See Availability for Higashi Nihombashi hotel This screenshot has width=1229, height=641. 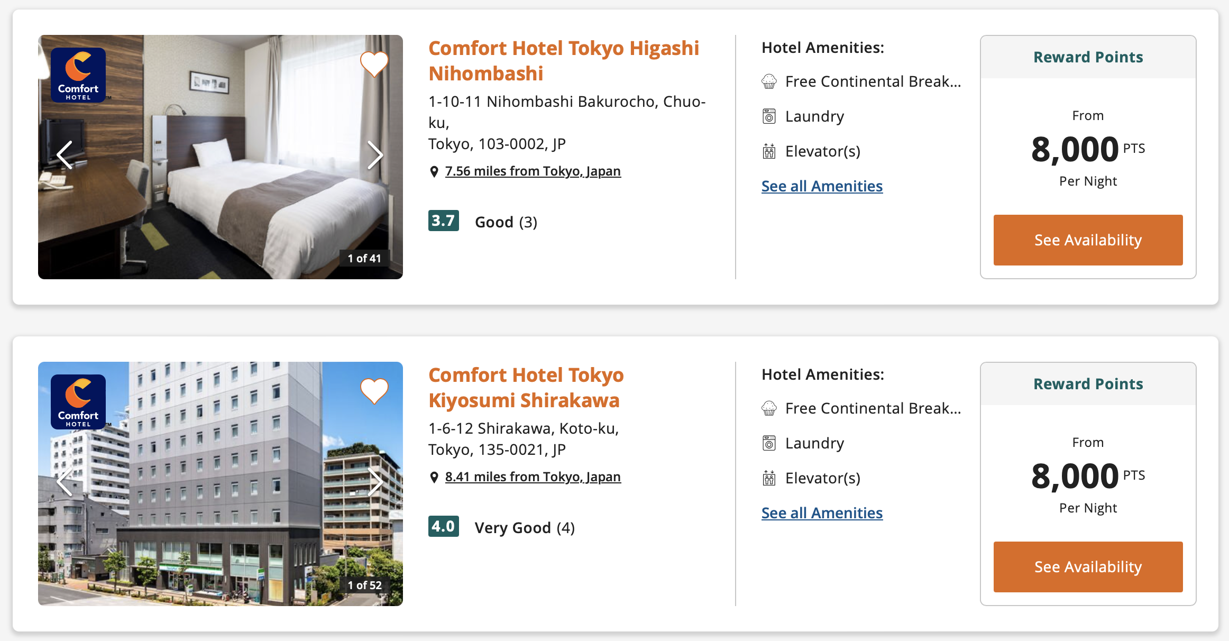click(x=1088, y=240)
